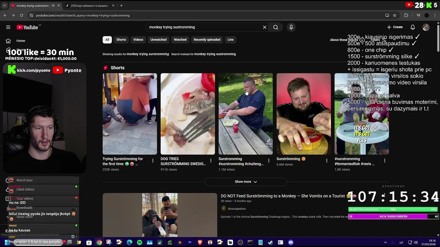Reload the page
Screen dimensions: 440x247
tap(21, 15)
